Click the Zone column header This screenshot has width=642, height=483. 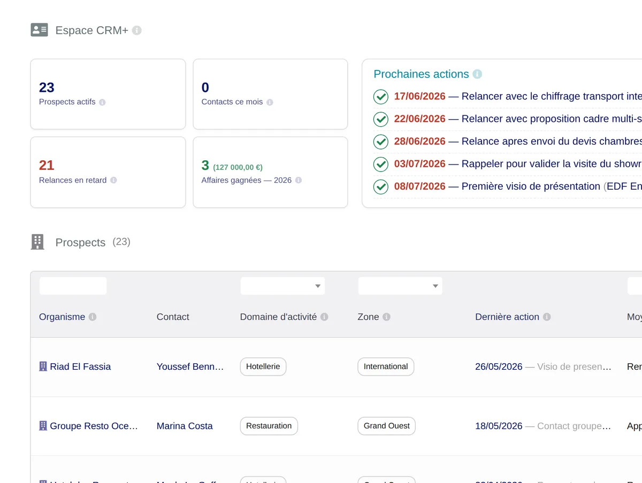point(368,317)
